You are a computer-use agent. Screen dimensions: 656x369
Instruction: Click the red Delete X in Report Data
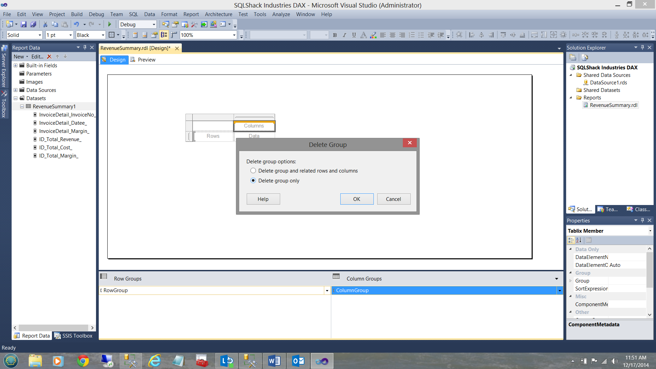click(x=49, y=57)
